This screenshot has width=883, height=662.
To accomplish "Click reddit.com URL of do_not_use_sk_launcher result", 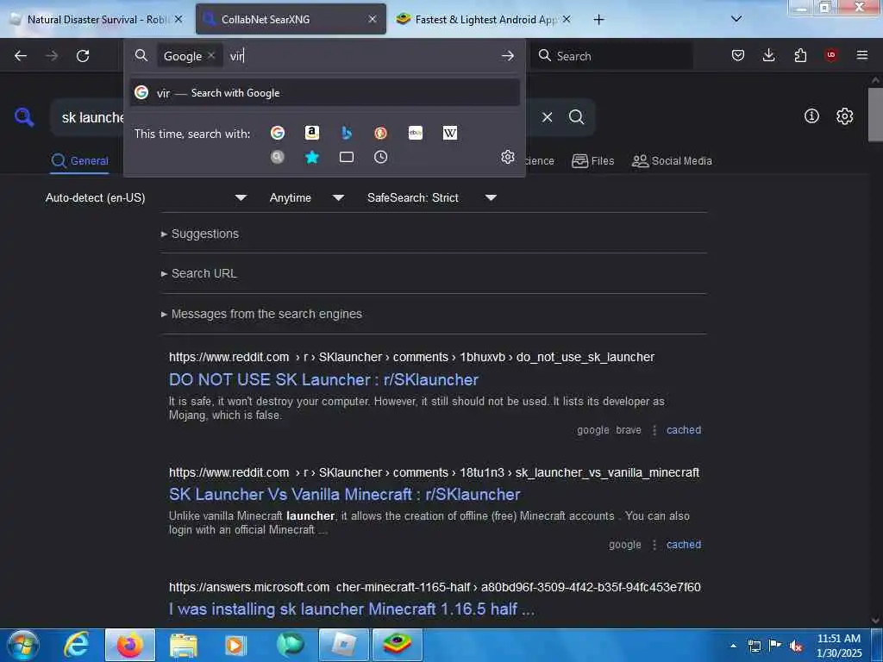I will click(411, 357).
